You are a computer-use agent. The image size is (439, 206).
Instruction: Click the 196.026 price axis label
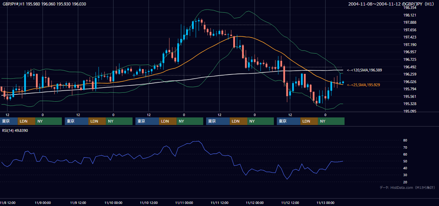409,82
